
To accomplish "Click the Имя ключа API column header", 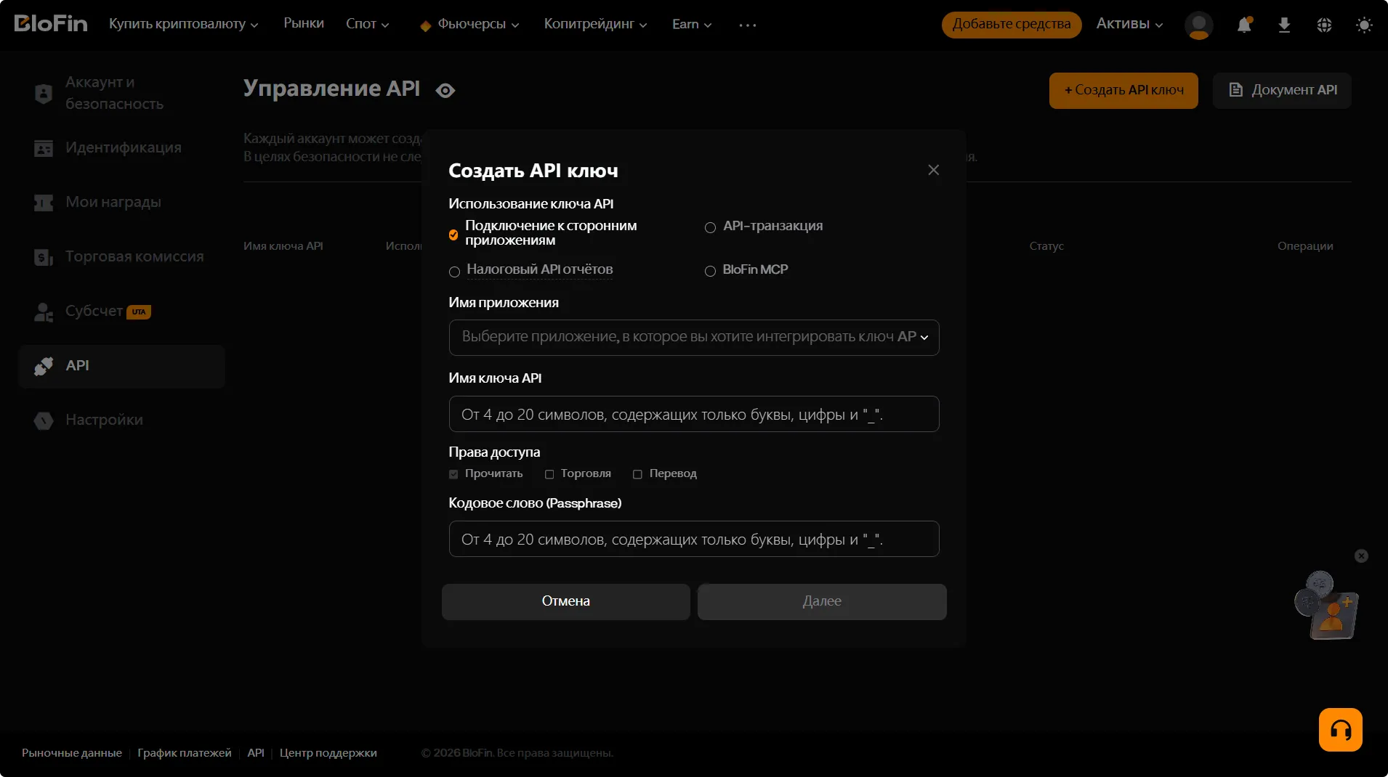I will point(283,246).
